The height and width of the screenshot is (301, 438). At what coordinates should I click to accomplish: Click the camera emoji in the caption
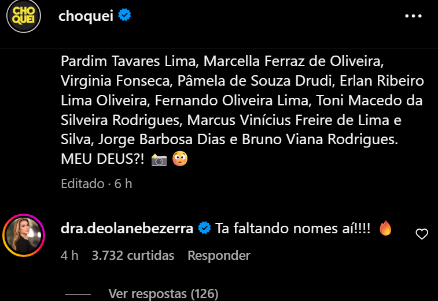coord(159,160)
